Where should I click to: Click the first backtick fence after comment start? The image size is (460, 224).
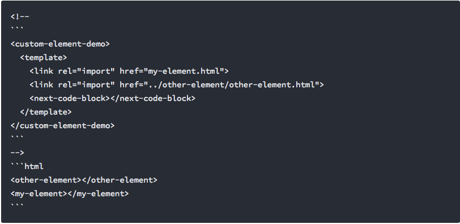(17, 29)
